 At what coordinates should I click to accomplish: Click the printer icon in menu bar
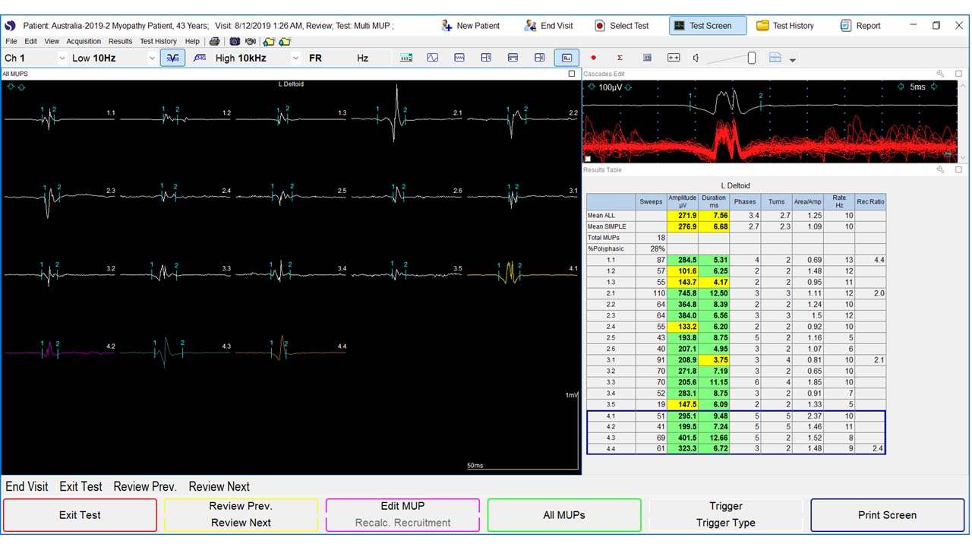coord(215,41)
